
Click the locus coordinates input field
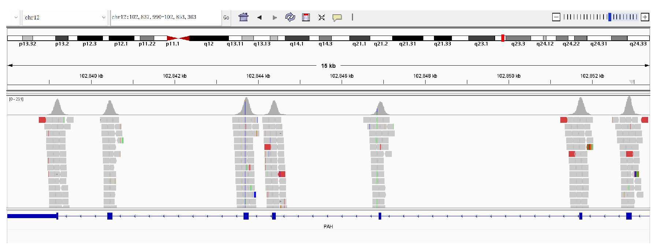tap(166, 17)
